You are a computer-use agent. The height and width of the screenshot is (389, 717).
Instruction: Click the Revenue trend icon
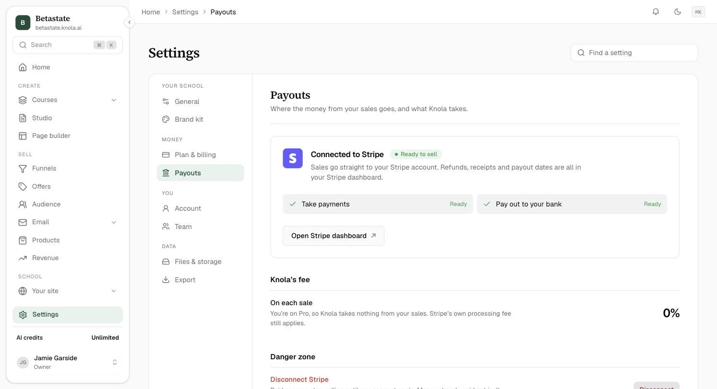point(23,258)
